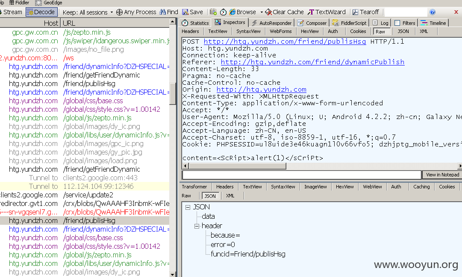The width and height of the screenshot is (462, 277).
Task: Select the /service/update2 session row
Action: coord(85,195)
